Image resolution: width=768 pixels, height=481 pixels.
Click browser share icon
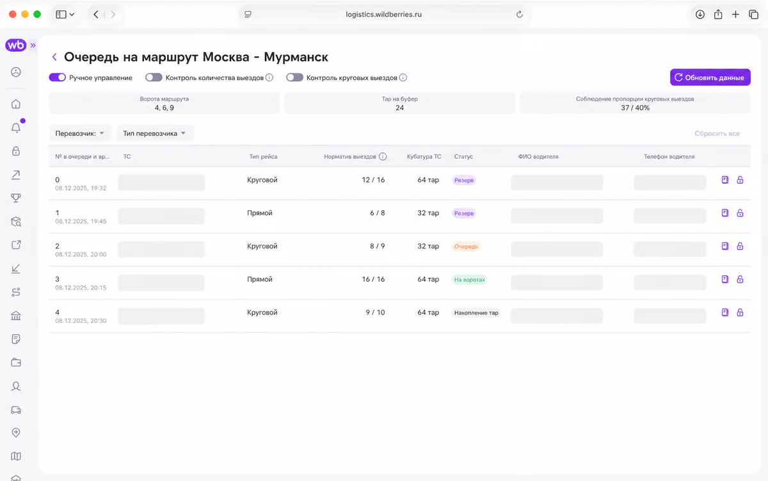pos(718,14)
